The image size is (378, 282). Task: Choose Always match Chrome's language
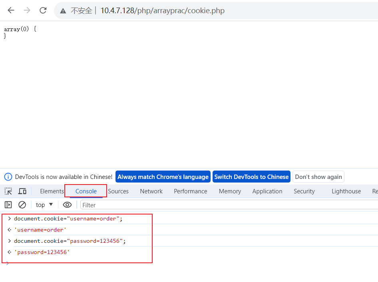(x=163, y=177)
